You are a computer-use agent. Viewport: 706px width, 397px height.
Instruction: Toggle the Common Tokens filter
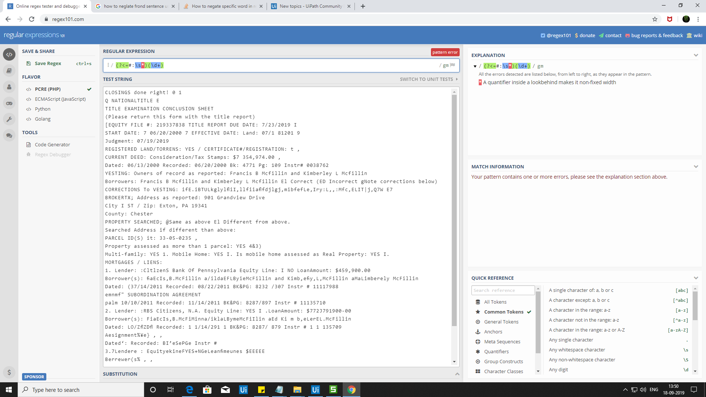503,312
